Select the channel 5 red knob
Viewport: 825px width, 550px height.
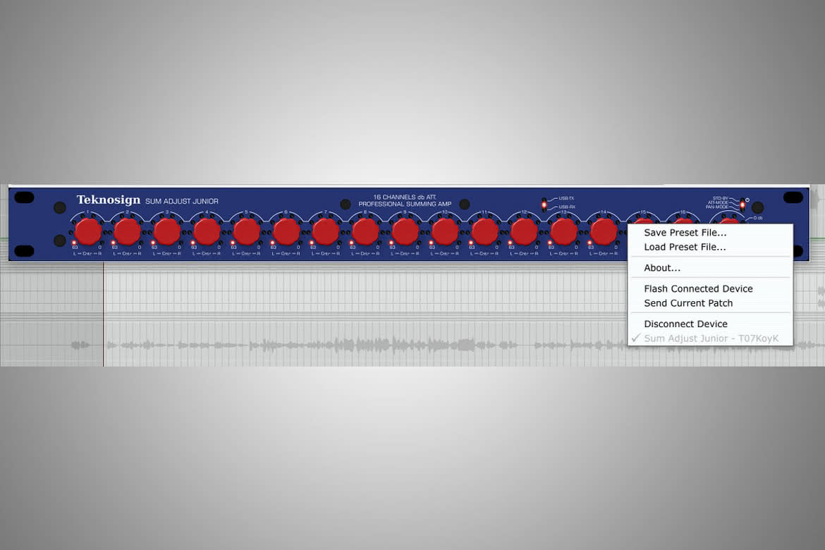pos(247,231)
